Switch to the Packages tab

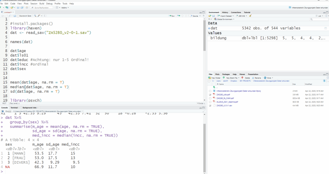226,74
